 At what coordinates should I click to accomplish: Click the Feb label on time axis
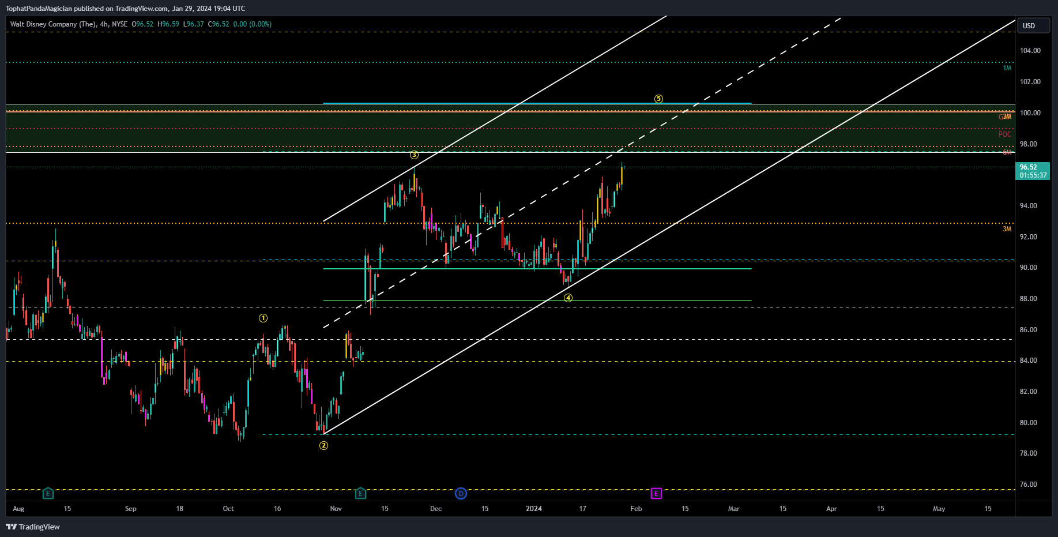click(636, 509)
